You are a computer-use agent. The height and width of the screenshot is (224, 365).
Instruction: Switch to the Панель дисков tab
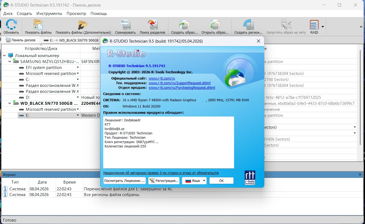pyautogui.click(x=21, y=40)
